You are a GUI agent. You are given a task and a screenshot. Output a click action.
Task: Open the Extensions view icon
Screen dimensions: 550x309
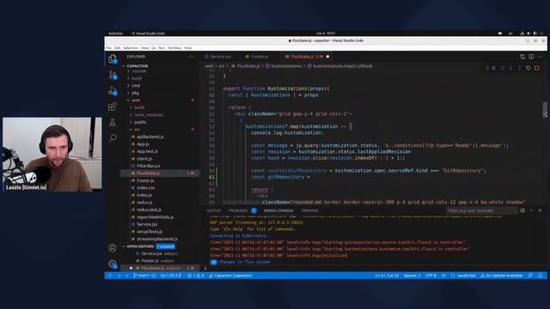(113, 106)
